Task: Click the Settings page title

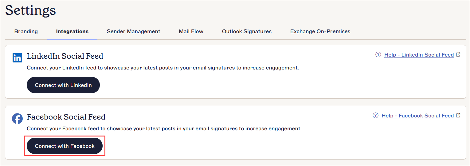Action: 30,10
